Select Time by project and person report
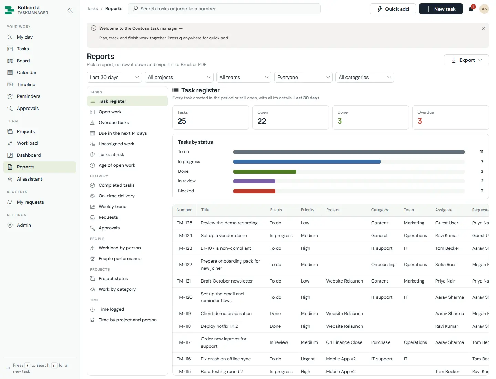 [x=127, y=320]
